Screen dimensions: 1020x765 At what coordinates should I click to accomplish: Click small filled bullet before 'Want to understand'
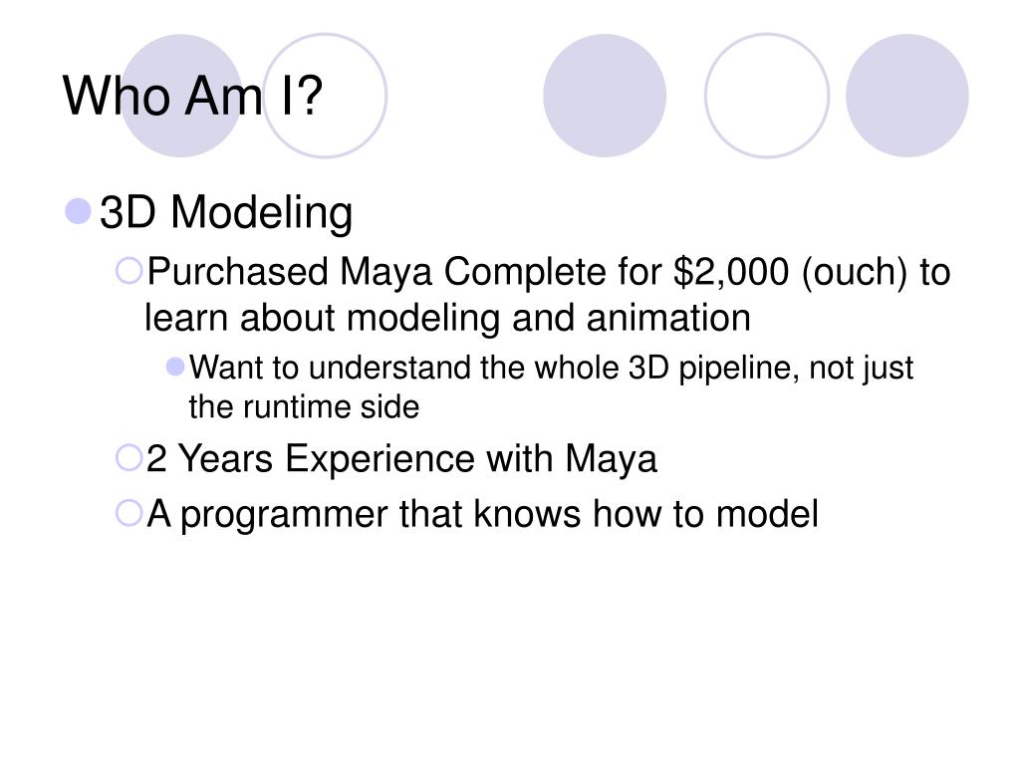pos(175,367)
